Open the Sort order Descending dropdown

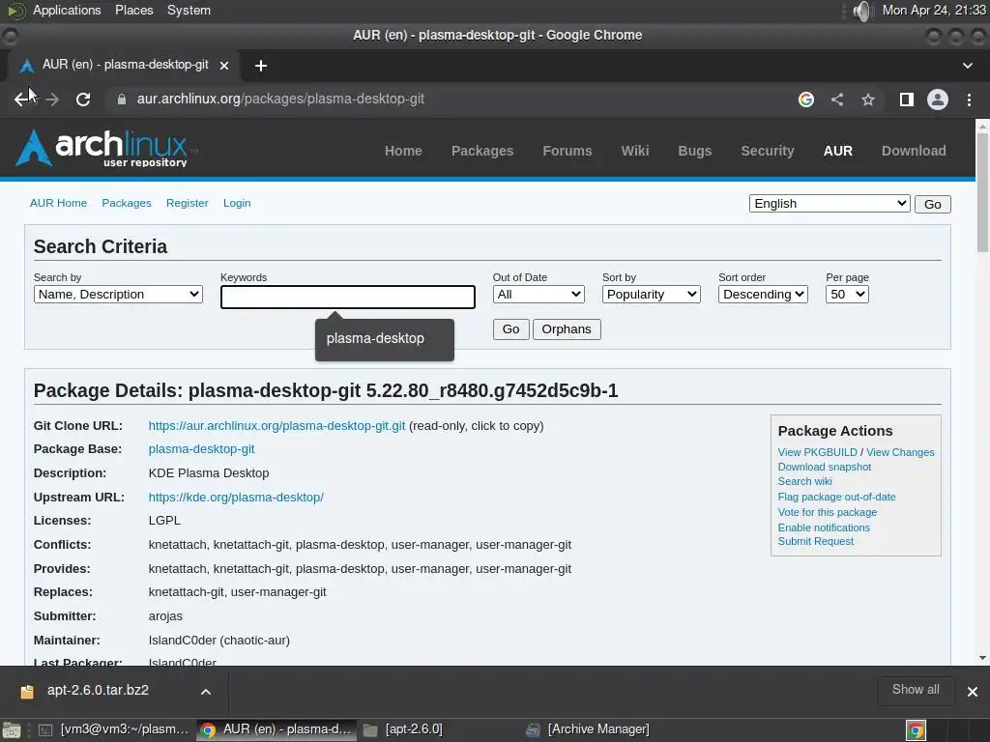pos(763,295)
